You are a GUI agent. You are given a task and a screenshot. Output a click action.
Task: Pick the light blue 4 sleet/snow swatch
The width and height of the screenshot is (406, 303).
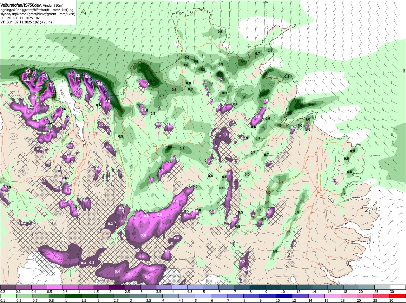[179, 287]
